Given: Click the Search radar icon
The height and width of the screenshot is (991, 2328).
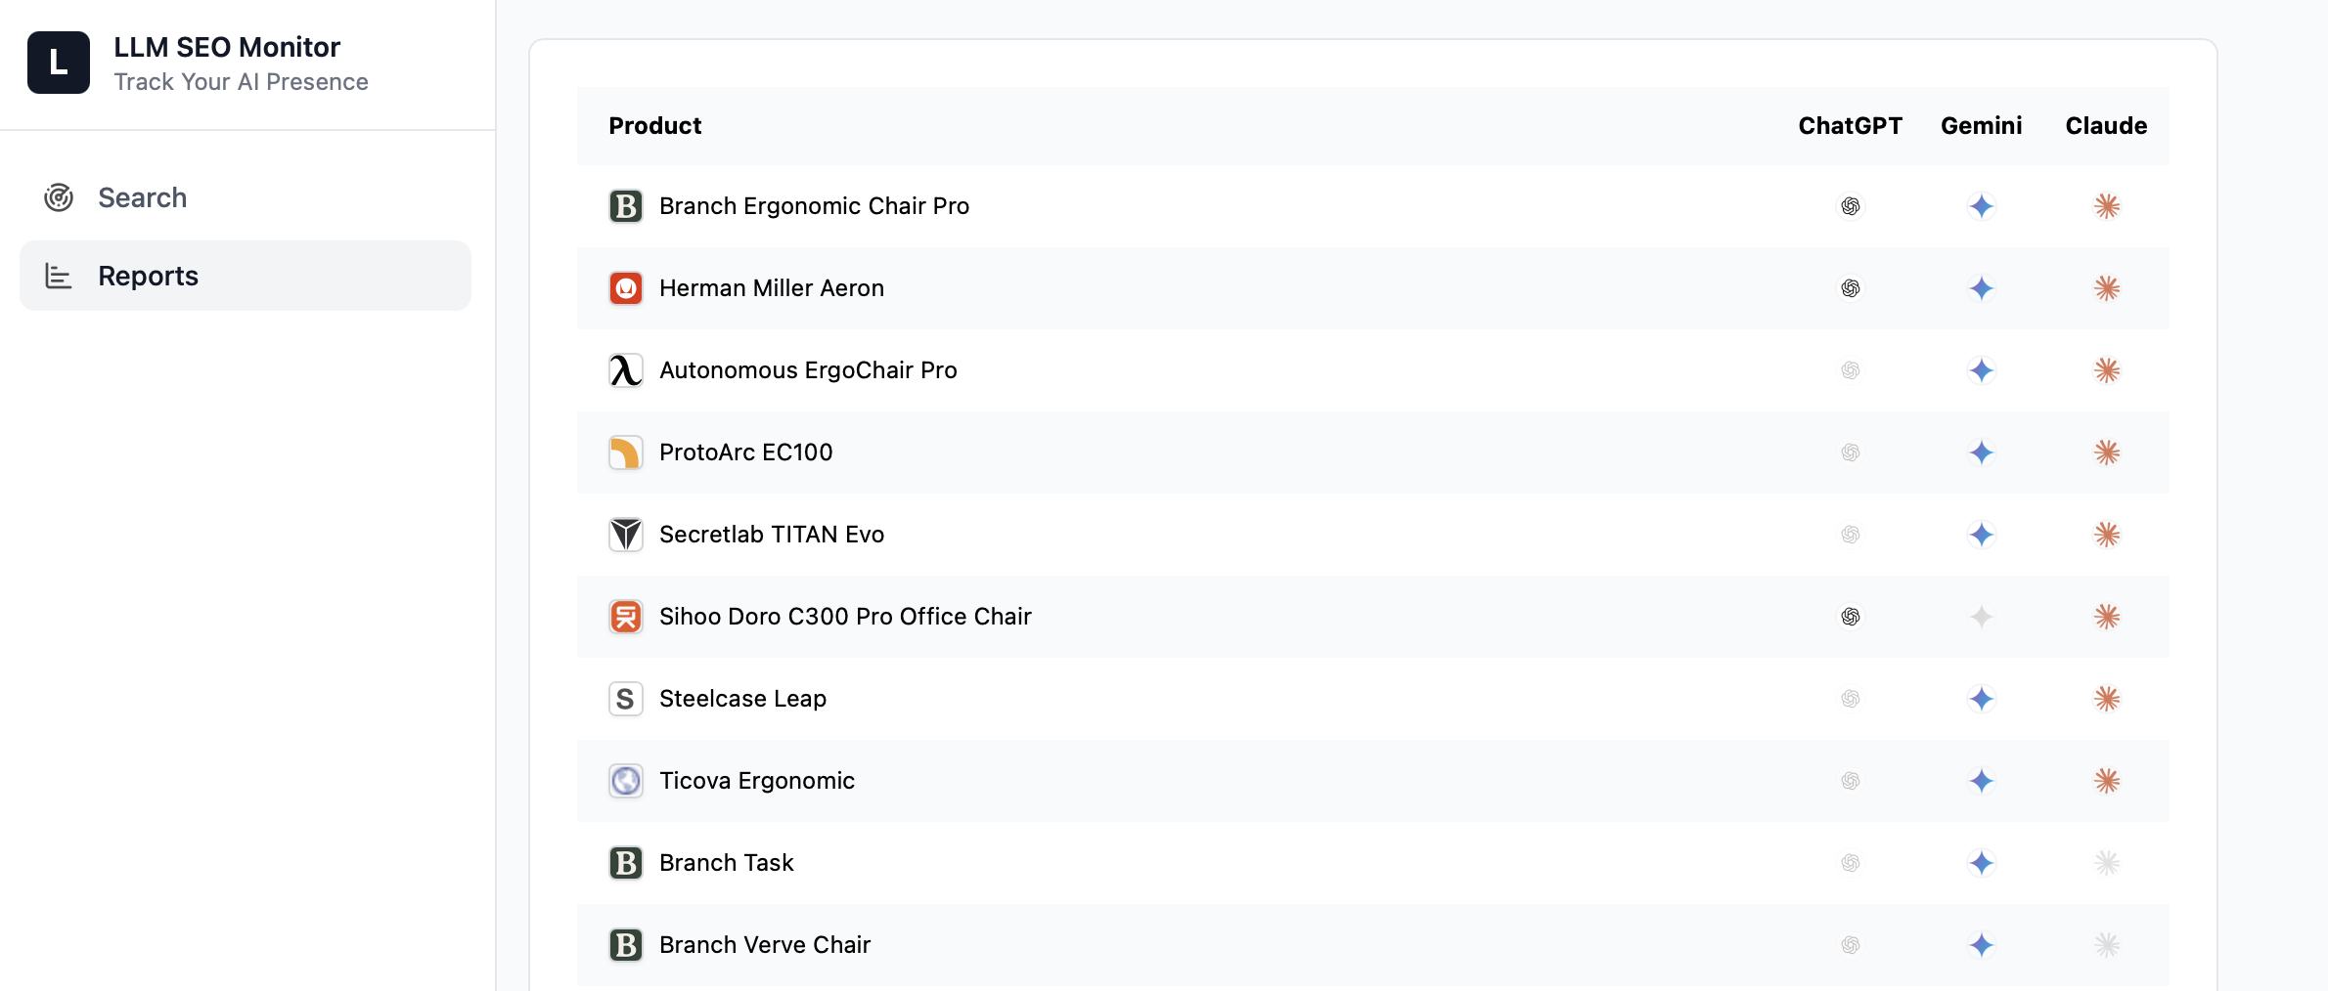Looking at the screenshot, I should click(x=59, y=197).
